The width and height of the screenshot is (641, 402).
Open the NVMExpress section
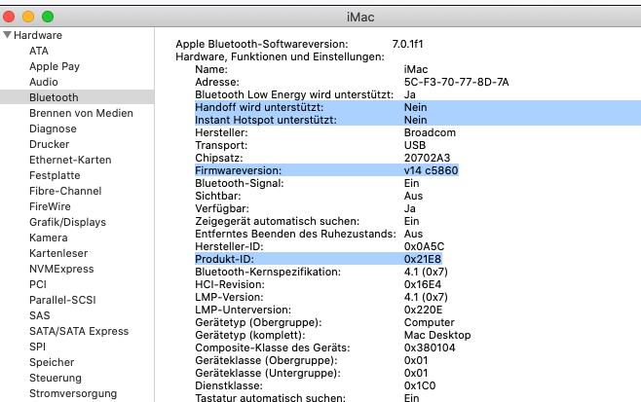click(x=61, y=269)
